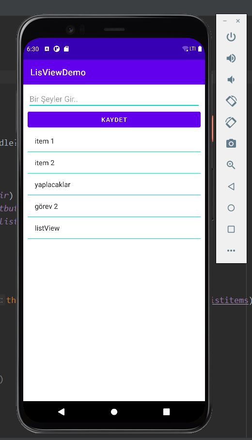This screenshot has height=440, width=252.
Task: Select list row 'listView'
Action: (x=114, y=228)
